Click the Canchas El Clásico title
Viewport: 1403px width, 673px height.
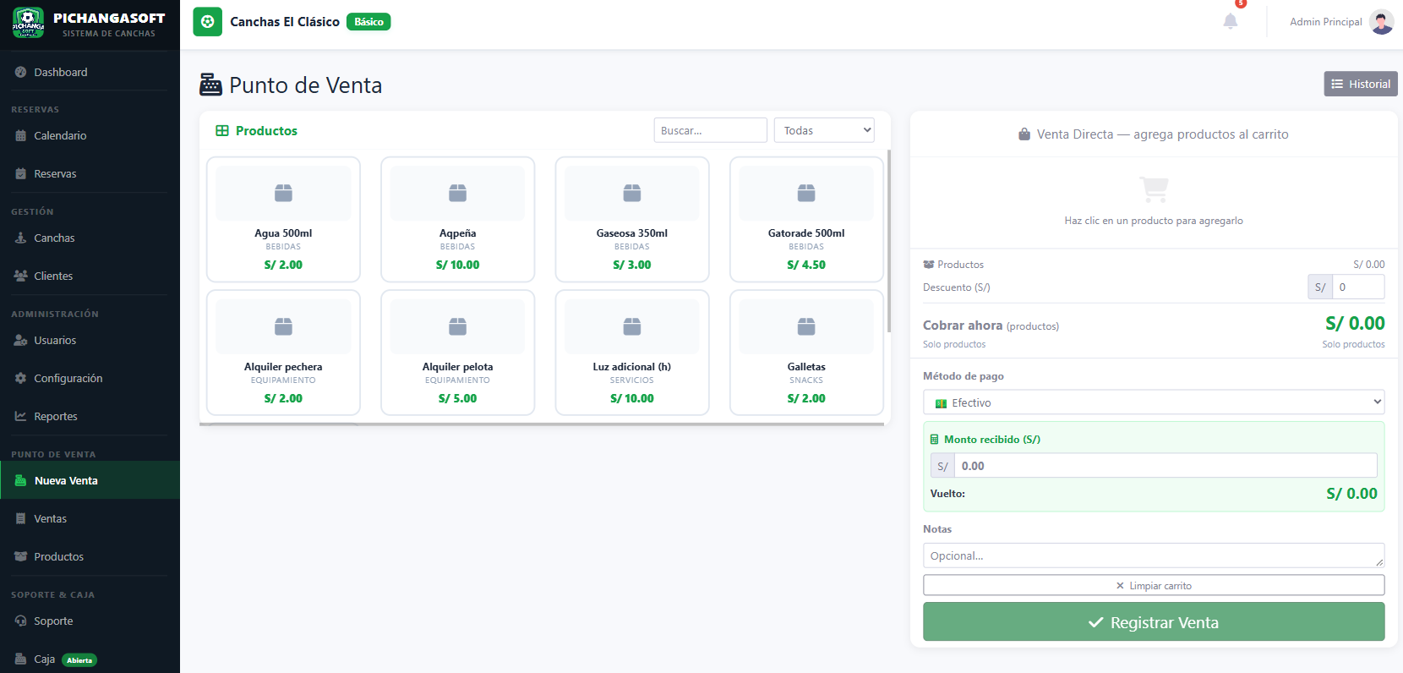pos(285,22)
